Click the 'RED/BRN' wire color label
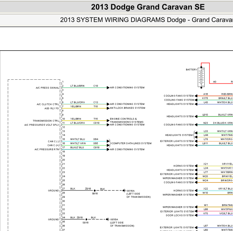Image resolution: width=233 pixels, height=231 pixels. coord(227,94)
